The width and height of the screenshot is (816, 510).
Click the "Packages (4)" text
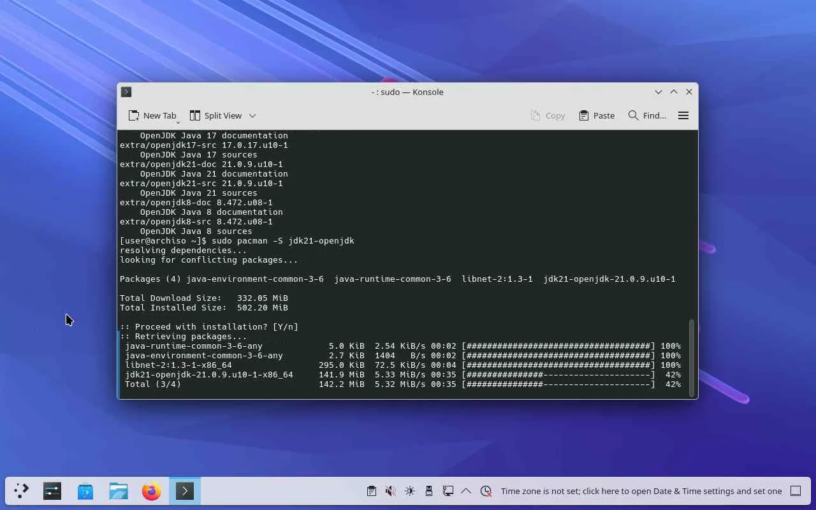(150, 279)
